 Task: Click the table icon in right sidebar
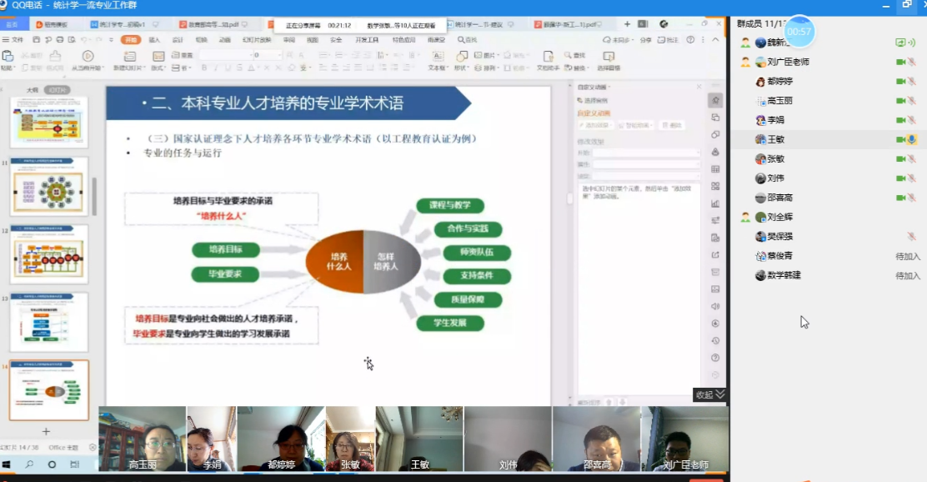pos(715,168)
